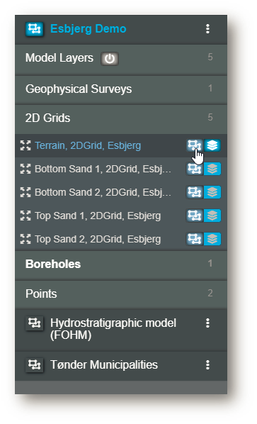Viewport: 257px width, 424px height.
Task: Toggle the layers button for Bottom Sand 2
Action: 212,192
